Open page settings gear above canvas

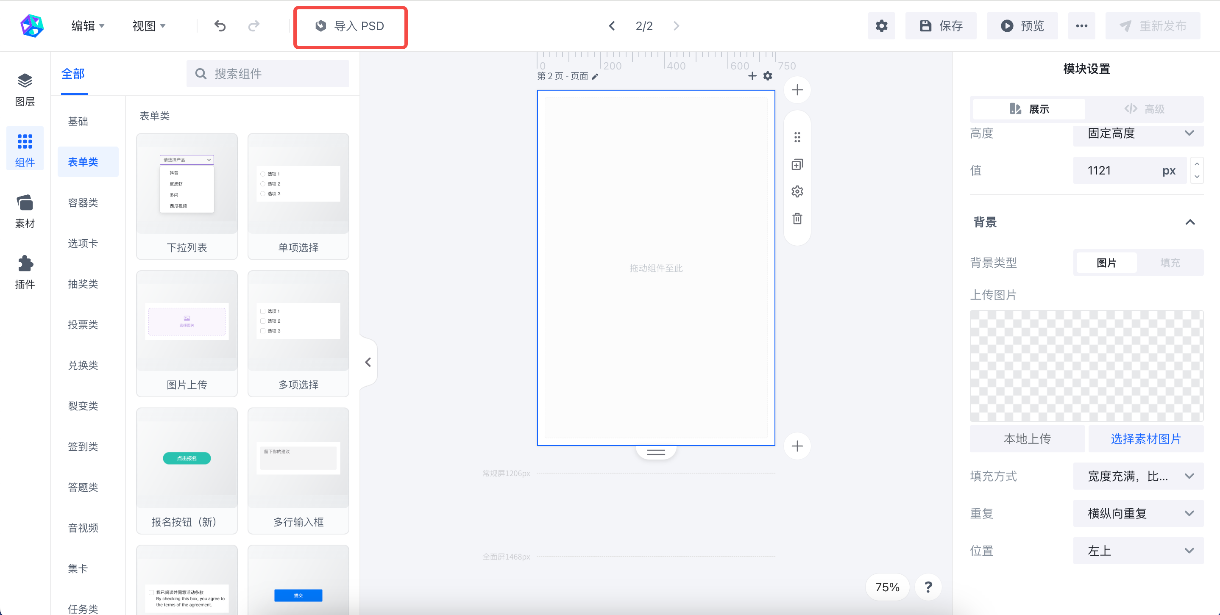tap(768, 76)
